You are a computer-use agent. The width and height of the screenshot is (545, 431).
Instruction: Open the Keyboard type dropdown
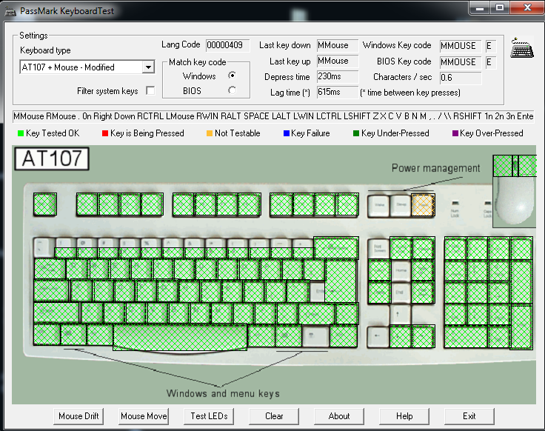pyautogui.click(x=148, y=67)
